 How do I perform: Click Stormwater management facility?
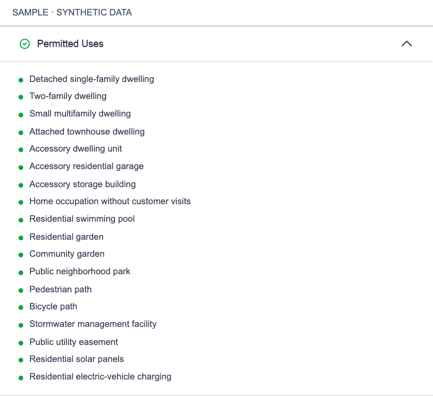coord(93,324)
